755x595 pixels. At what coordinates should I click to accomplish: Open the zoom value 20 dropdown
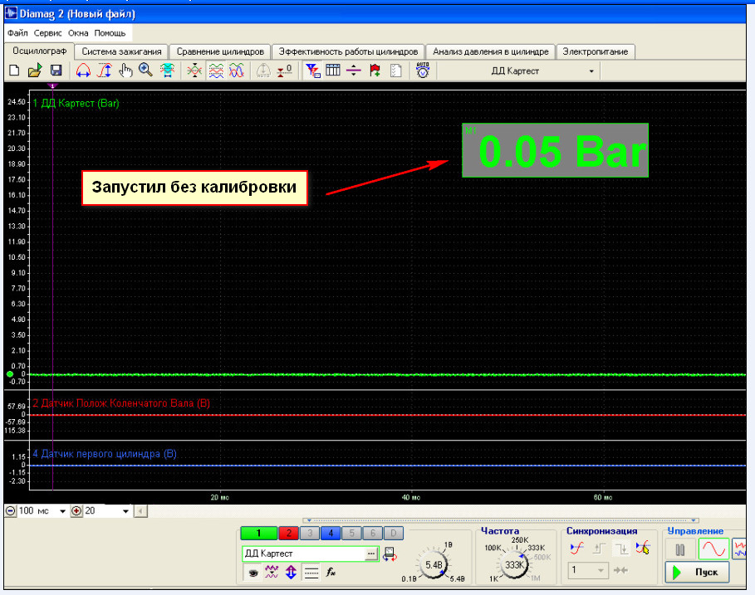pos(125,511)
